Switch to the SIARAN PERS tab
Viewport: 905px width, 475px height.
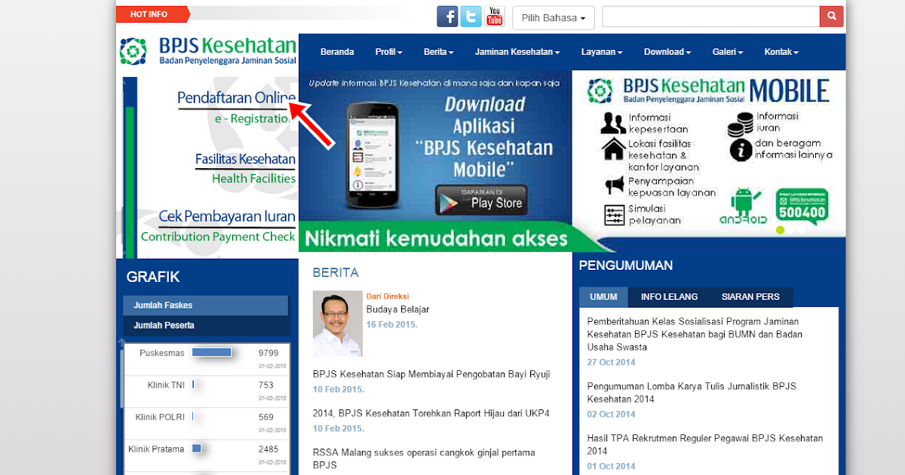click(x=750, y=296)
